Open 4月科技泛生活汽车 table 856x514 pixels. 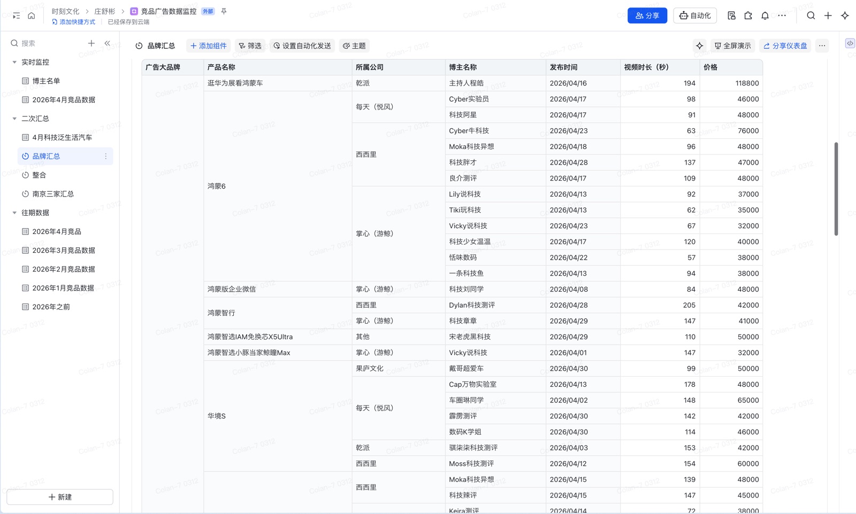coord(65,137)
